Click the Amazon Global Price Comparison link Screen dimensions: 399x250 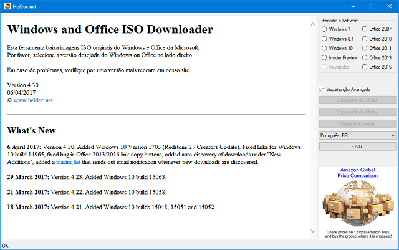pyautogui.click(x=357, y=173)
